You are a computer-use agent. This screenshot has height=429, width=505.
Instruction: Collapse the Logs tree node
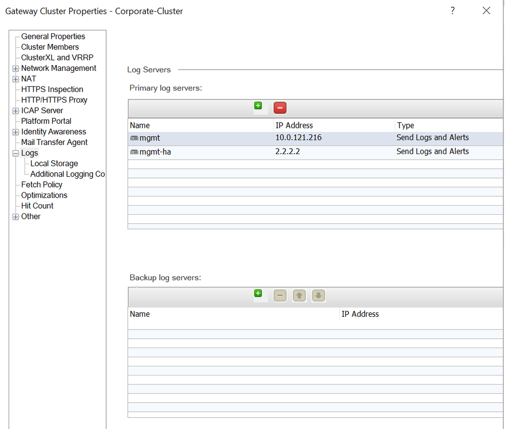pos(16,154)
